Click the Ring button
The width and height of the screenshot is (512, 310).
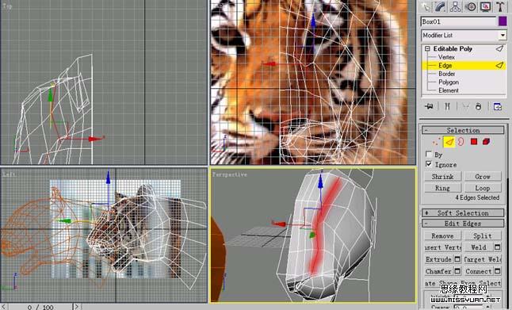(x=442, y=188)
